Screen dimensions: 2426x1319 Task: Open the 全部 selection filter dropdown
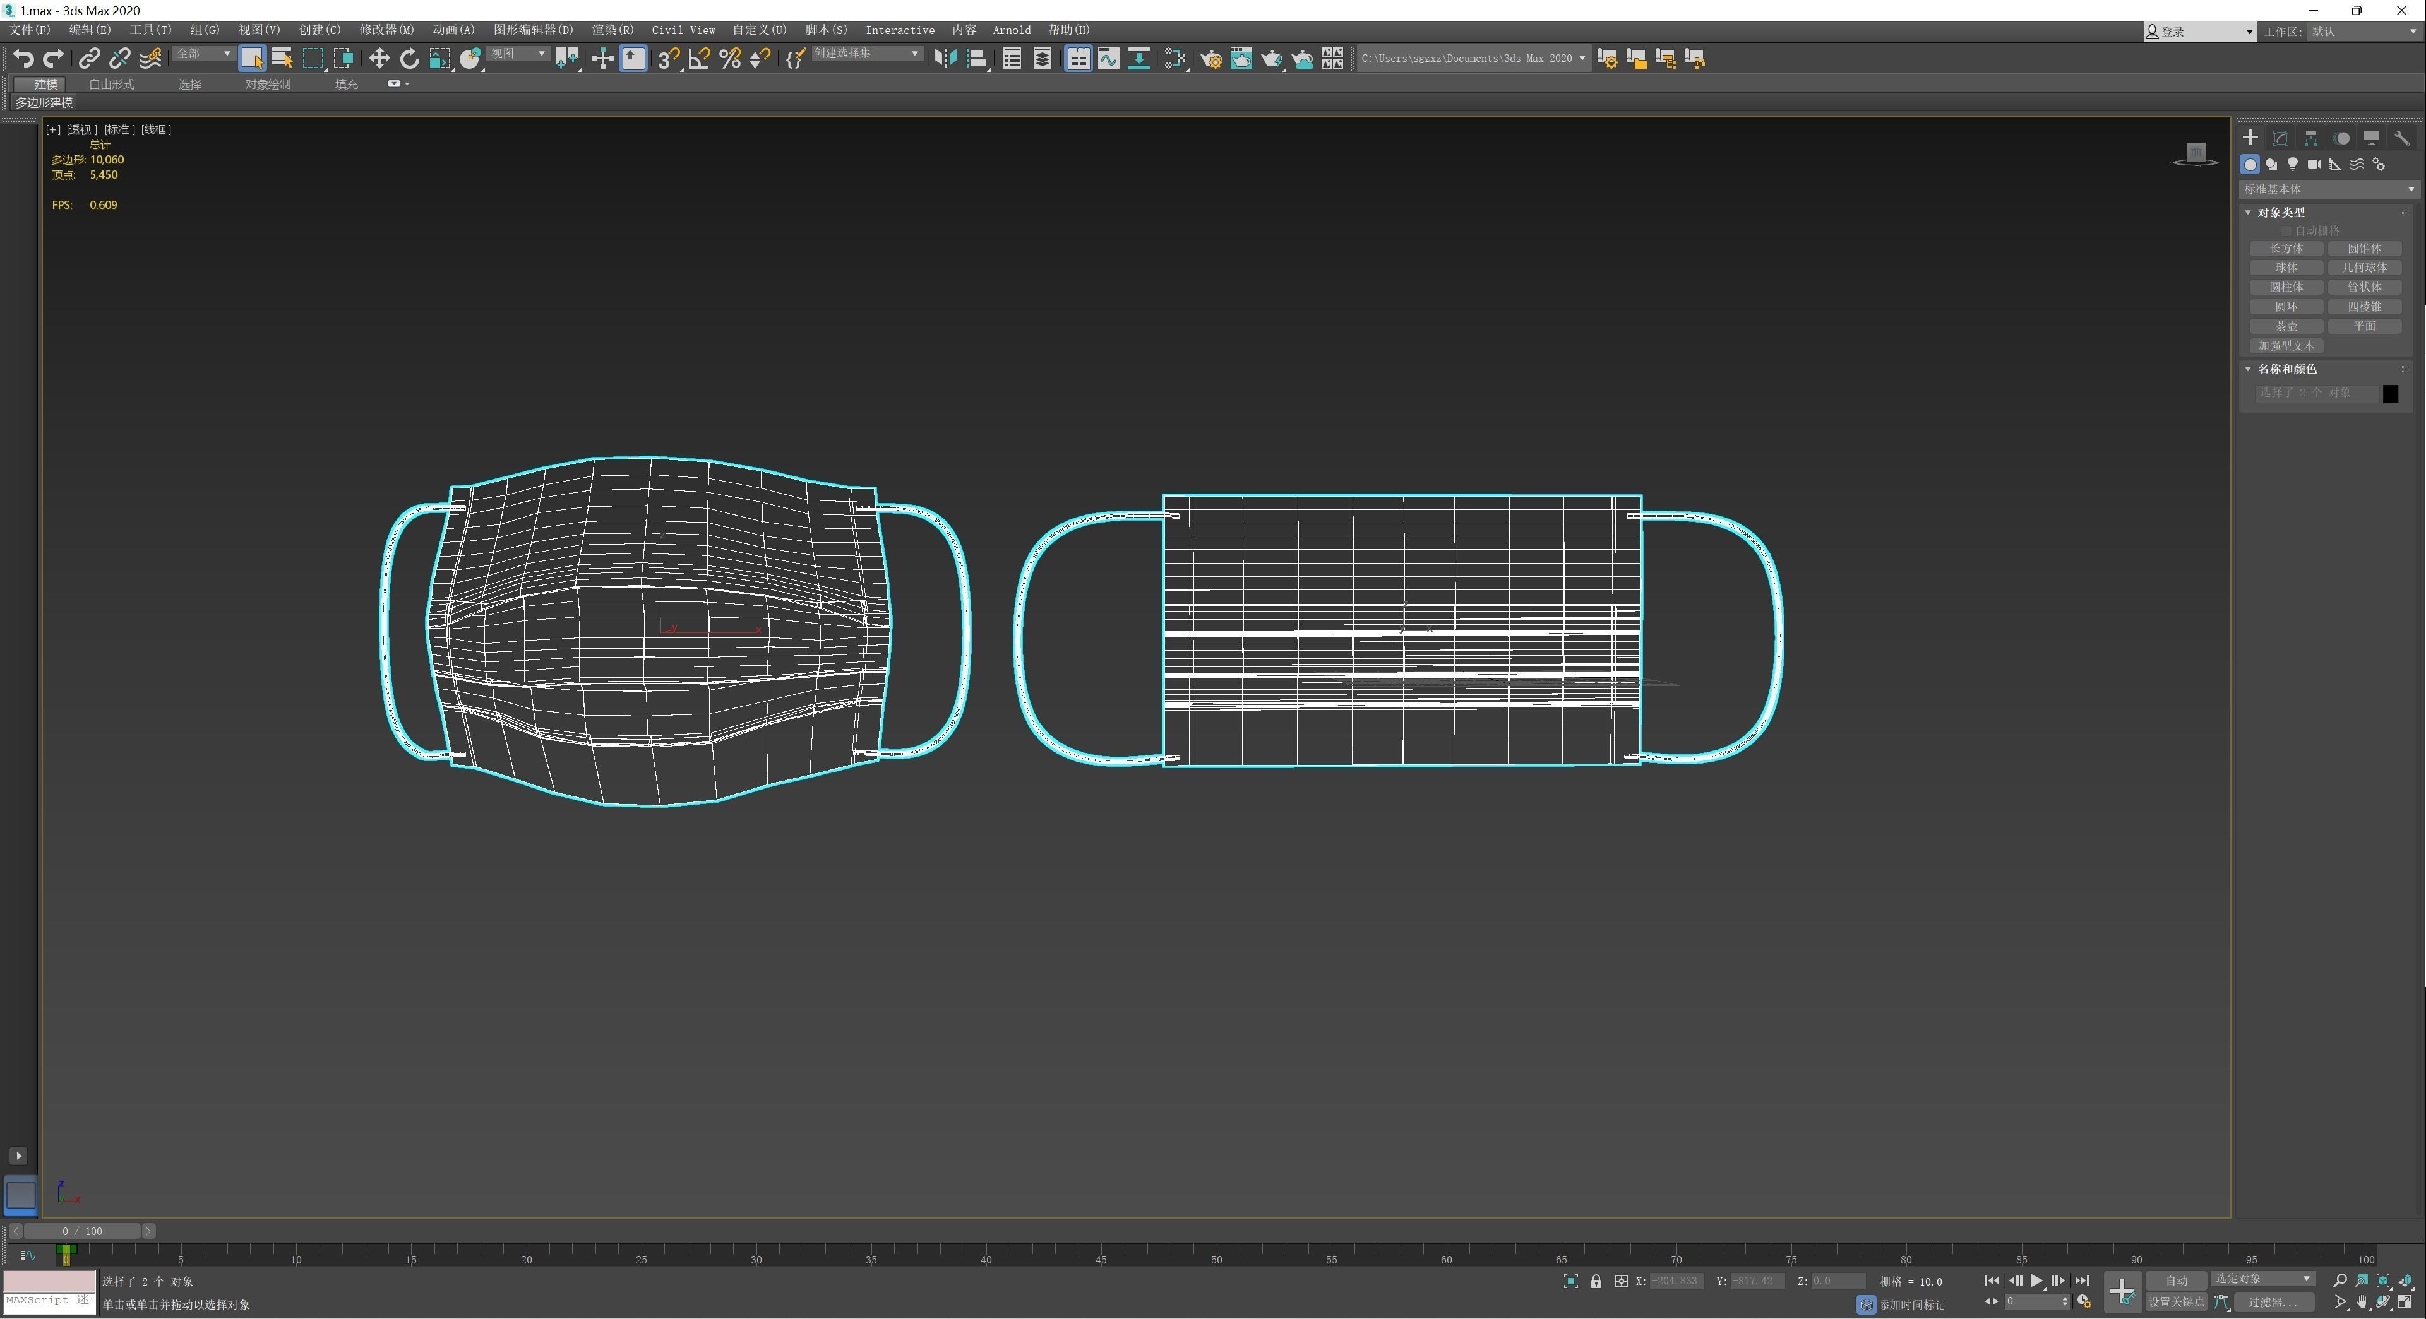point(203,55)
